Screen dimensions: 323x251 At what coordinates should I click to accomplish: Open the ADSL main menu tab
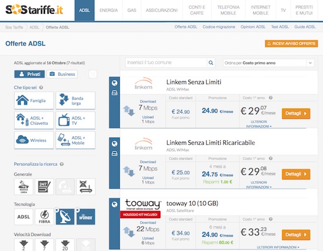(x=85, y=10)
